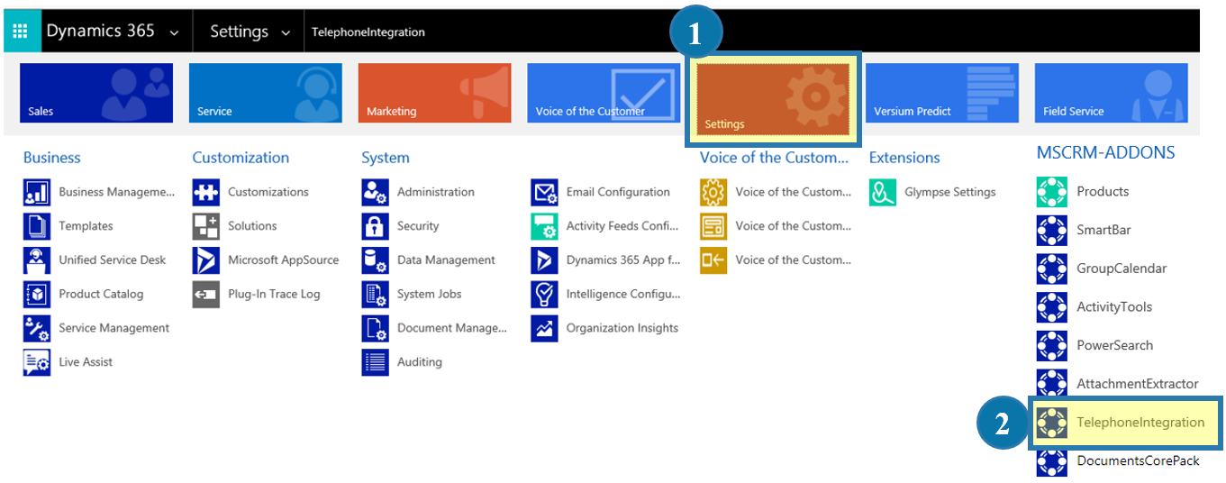The image size is (1226, 483).
Task: Click the Auditing list icon
Action: coord(375,362)
